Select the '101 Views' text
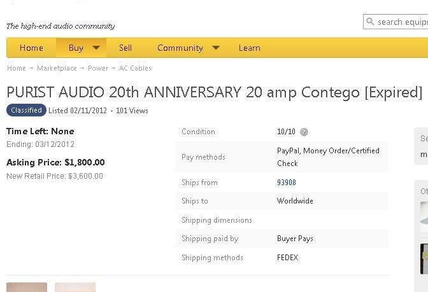 (x=132, y=111)
